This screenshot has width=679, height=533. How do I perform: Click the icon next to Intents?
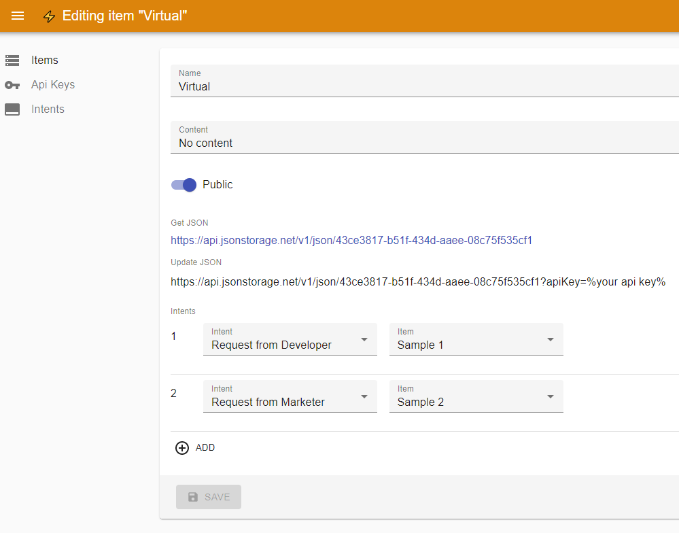(x=12, y=109)
